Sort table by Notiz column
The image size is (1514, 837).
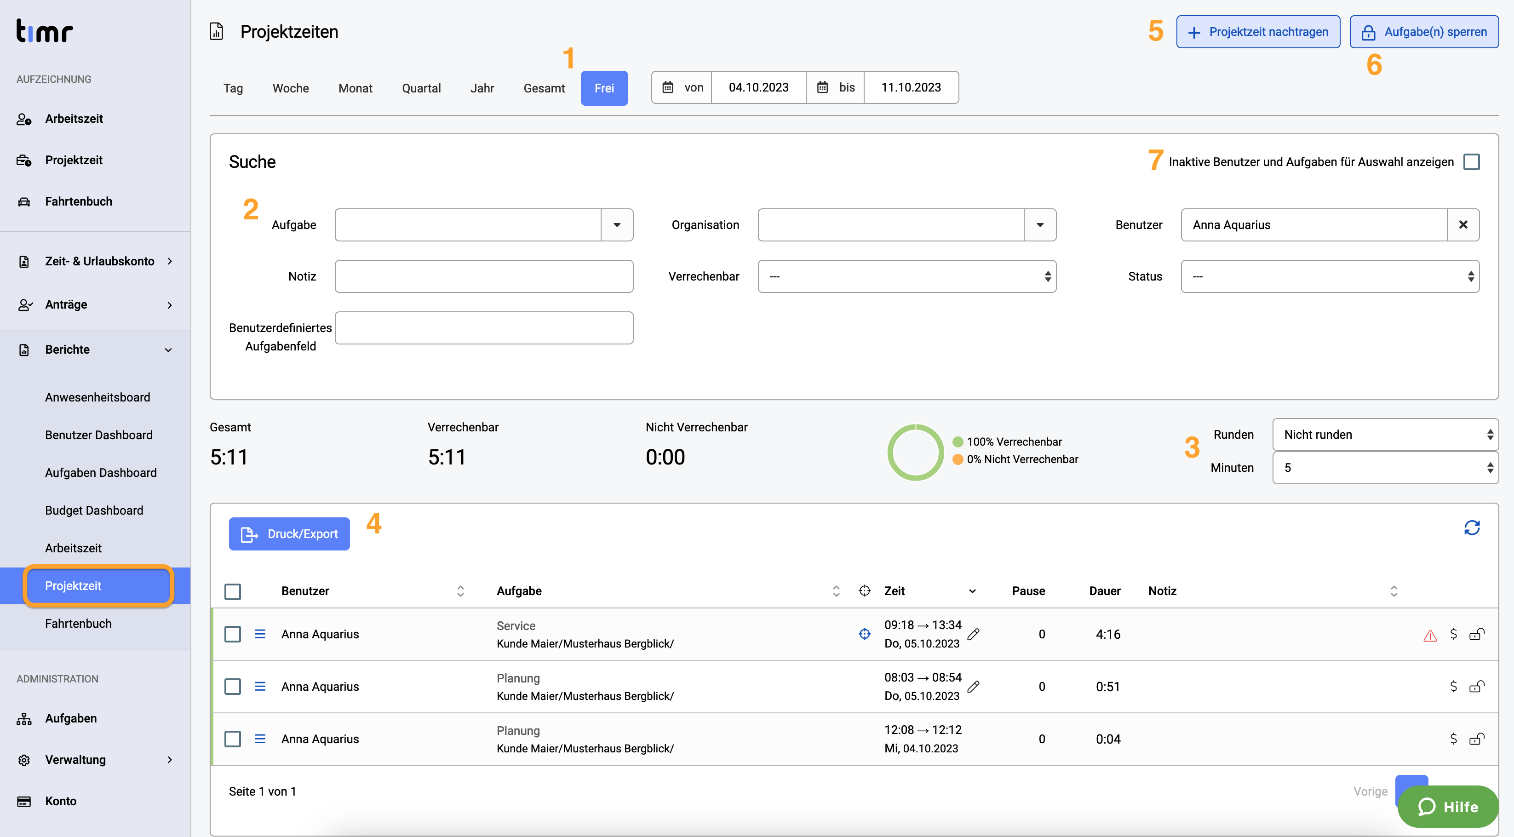[x=1394, y=590]
